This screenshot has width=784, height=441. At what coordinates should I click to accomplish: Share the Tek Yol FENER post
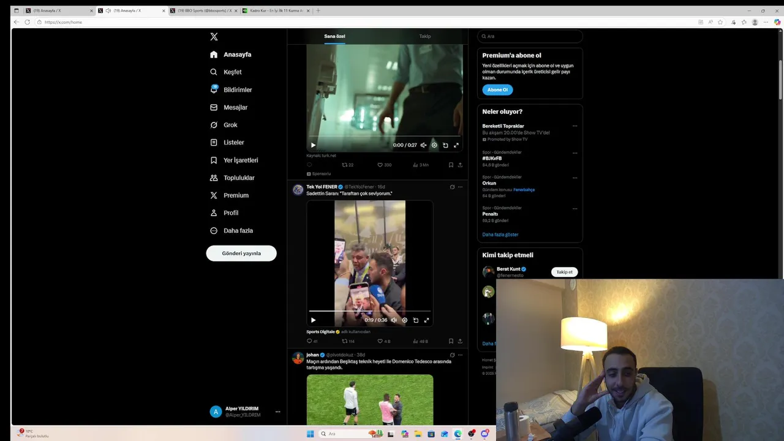tap(460, 341)
